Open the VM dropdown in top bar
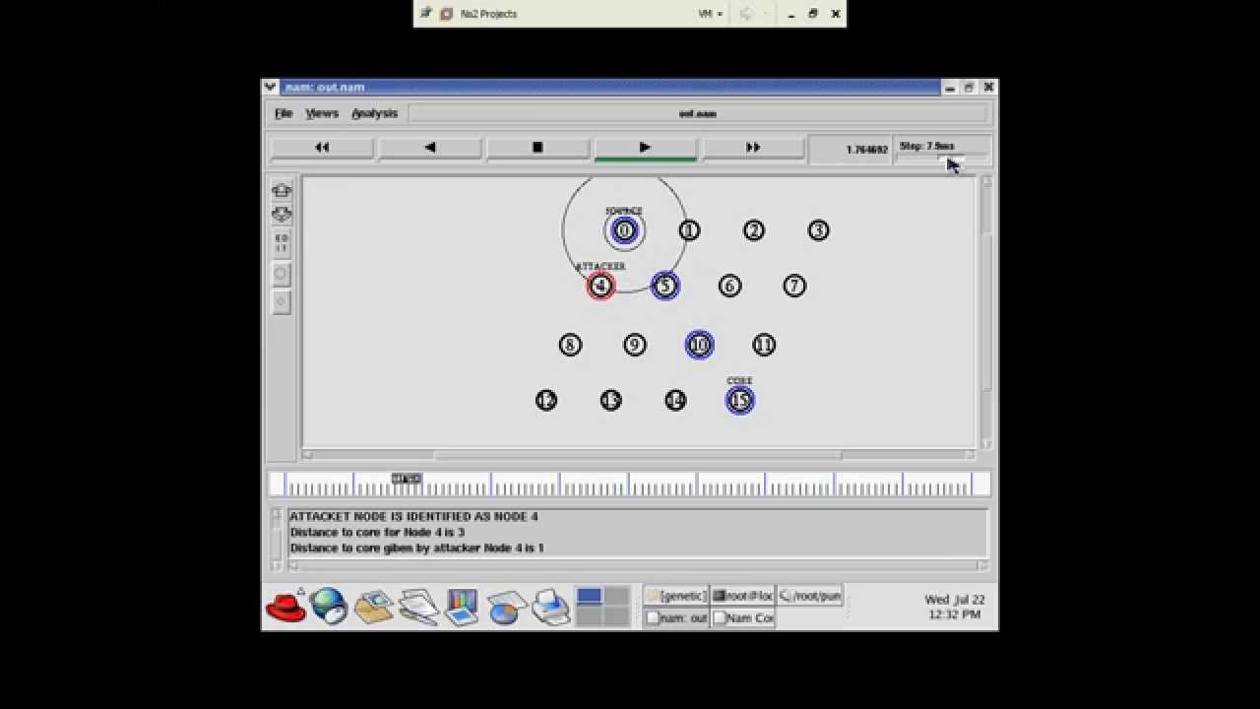 tap(711, 14)
